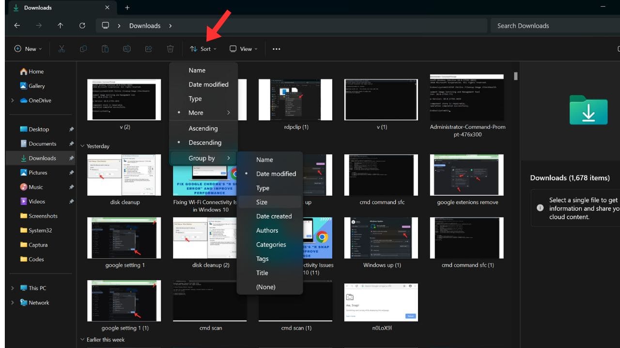
Task: Click the Downloads tab title
Action: (38, 8)
